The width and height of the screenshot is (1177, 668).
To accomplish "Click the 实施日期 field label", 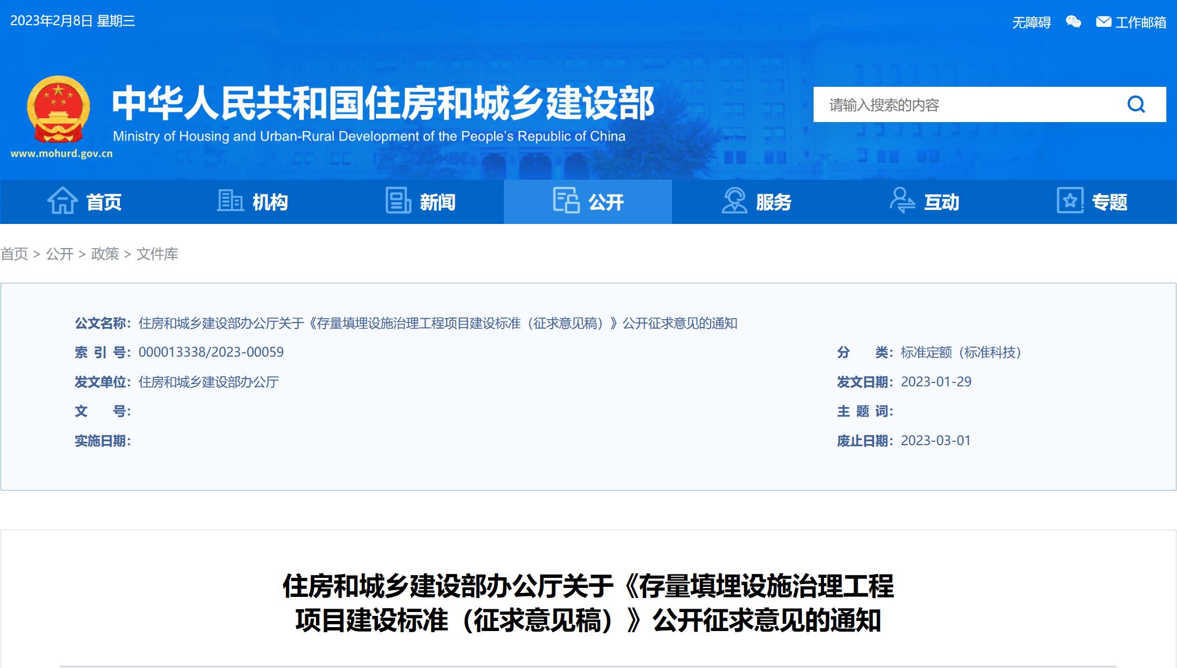I will tap(103, 441).
